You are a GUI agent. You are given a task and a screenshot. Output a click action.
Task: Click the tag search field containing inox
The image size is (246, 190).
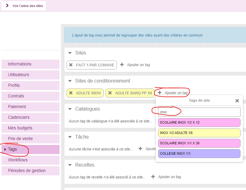(x=199, y=112)
